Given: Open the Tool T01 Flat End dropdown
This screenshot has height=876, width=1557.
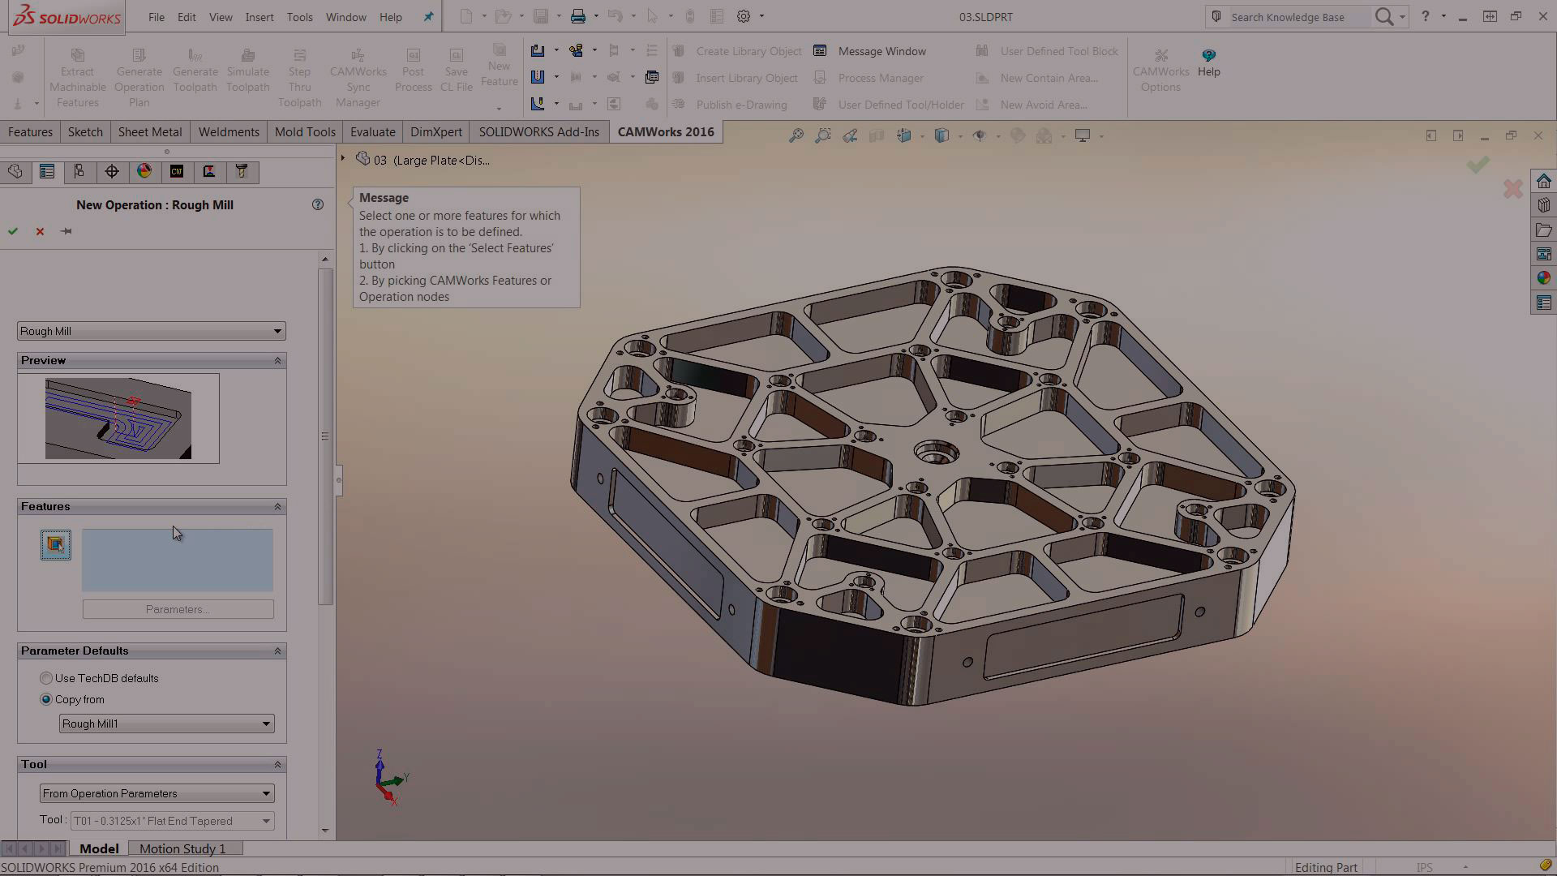Looking at the screenshot, I should pos(173,821).
